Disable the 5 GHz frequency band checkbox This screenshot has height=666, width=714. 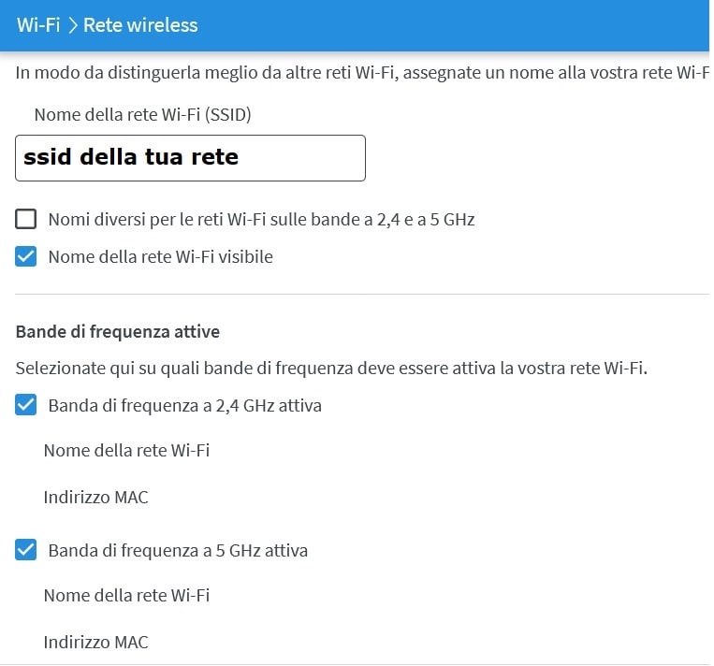pyautogui.click(x=25, y=550)
